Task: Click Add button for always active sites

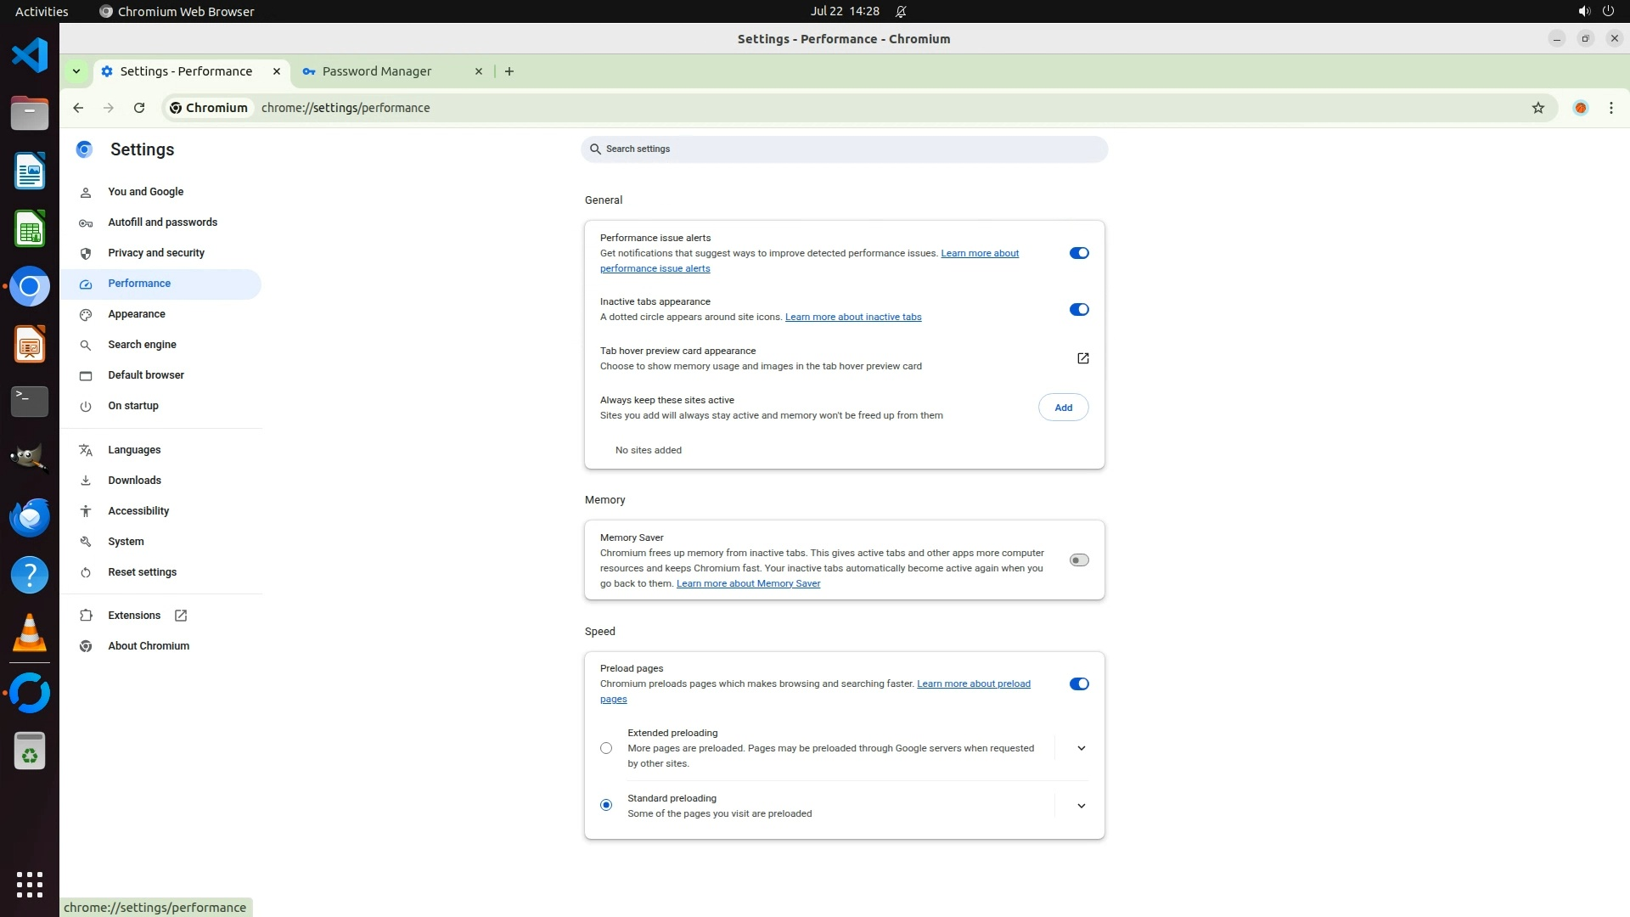Action: [x=1063, y=408]
